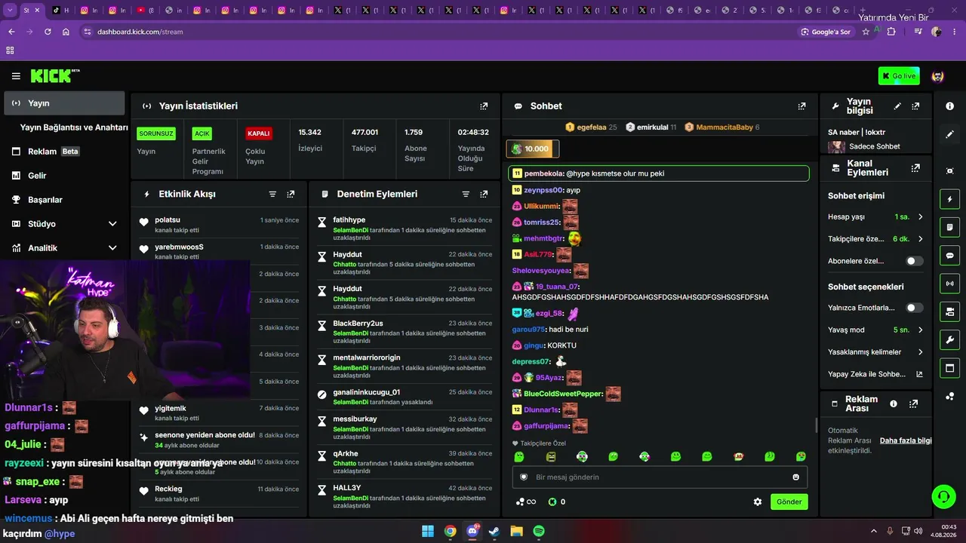Click the pinned pembekola chat message
The width and height of the screenshot is (966, 543).
pyautogui.click(x=658, y=173)
